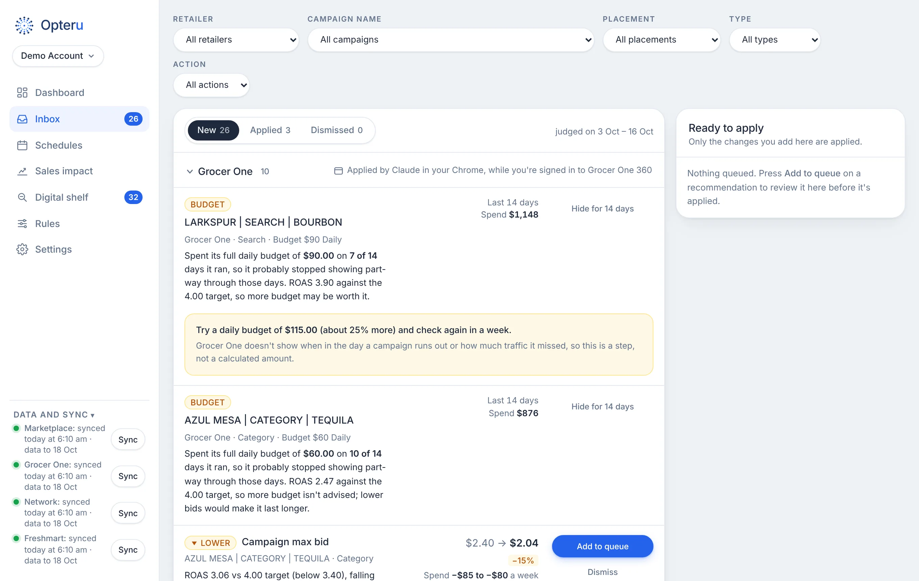
Task: Dismiss the Campaign max bid recommendation
Action: point(602,572)
